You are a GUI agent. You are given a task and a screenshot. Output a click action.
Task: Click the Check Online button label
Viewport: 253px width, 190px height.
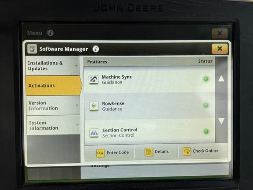[205, 151]
